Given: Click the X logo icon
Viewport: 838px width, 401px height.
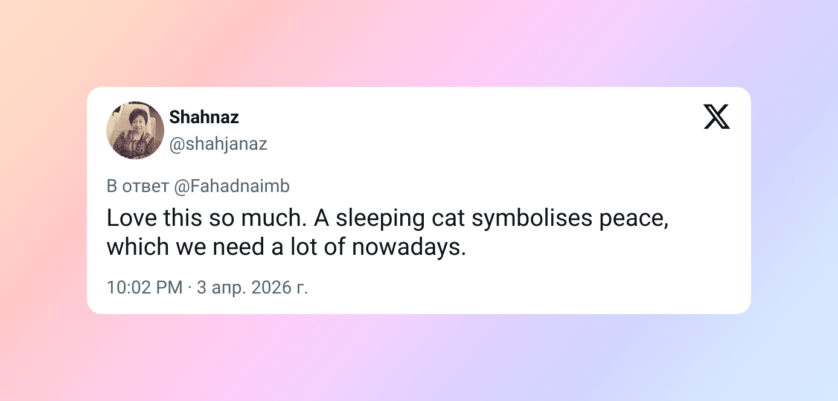Looking at the screenshot, I should coord(717,117).
